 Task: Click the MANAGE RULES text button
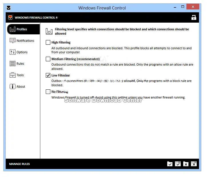(19, 164)
